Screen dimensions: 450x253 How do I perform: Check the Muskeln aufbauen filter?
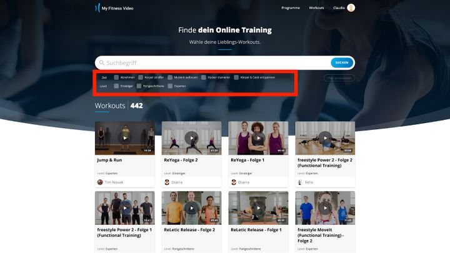click(170, 77)
